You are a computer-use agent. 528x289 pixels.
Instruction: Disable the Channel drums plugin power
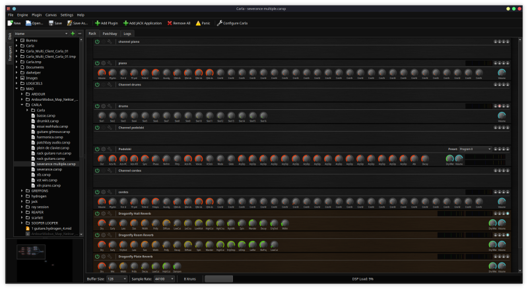click(x=97, y=85)
